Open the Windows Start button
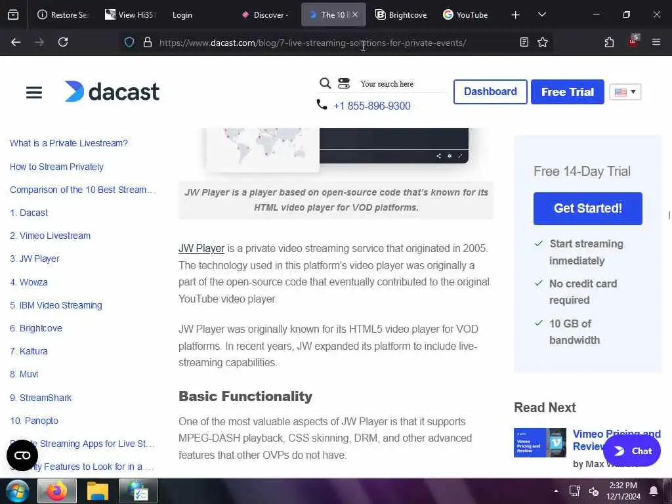Viewport: 672px width, 504px height. point(16,491)
